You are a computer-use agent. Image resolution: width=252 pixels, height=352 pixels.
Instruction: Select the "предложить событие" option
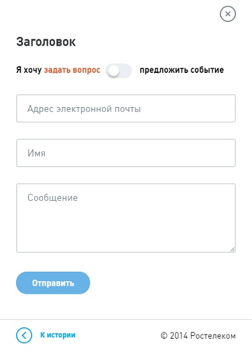click(182, 70)
